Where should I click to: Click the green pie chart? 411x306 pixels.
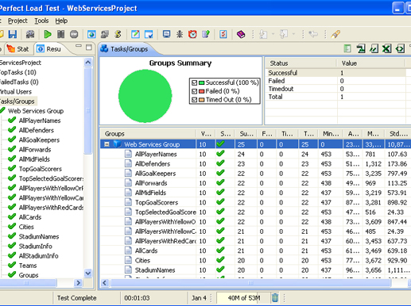coord(145,96)
